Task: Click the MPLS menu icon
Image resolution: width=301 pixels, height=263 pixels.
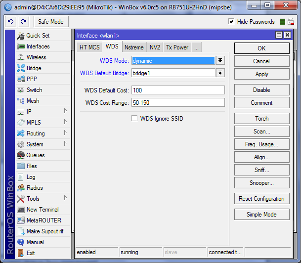Action: (x=21, y=123)
